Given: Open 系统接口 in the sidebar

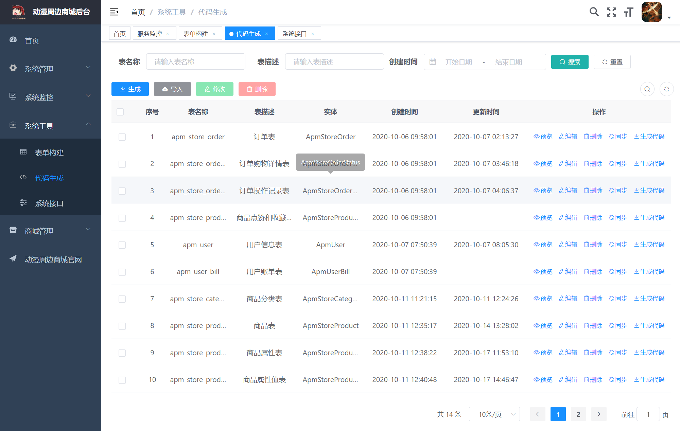Looking at the screenshot, I should 49,203.
